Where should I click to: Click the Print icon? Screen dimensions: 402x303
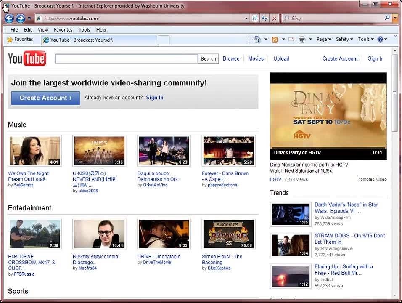tap(302, 39)
